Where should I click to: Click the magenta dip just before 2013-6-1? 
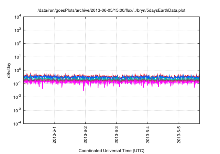coord(43,88)
